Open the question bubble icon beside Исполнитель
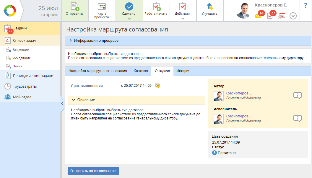This screenshot has height=178, width=312. pyautogui.click(x=297, y=118)
